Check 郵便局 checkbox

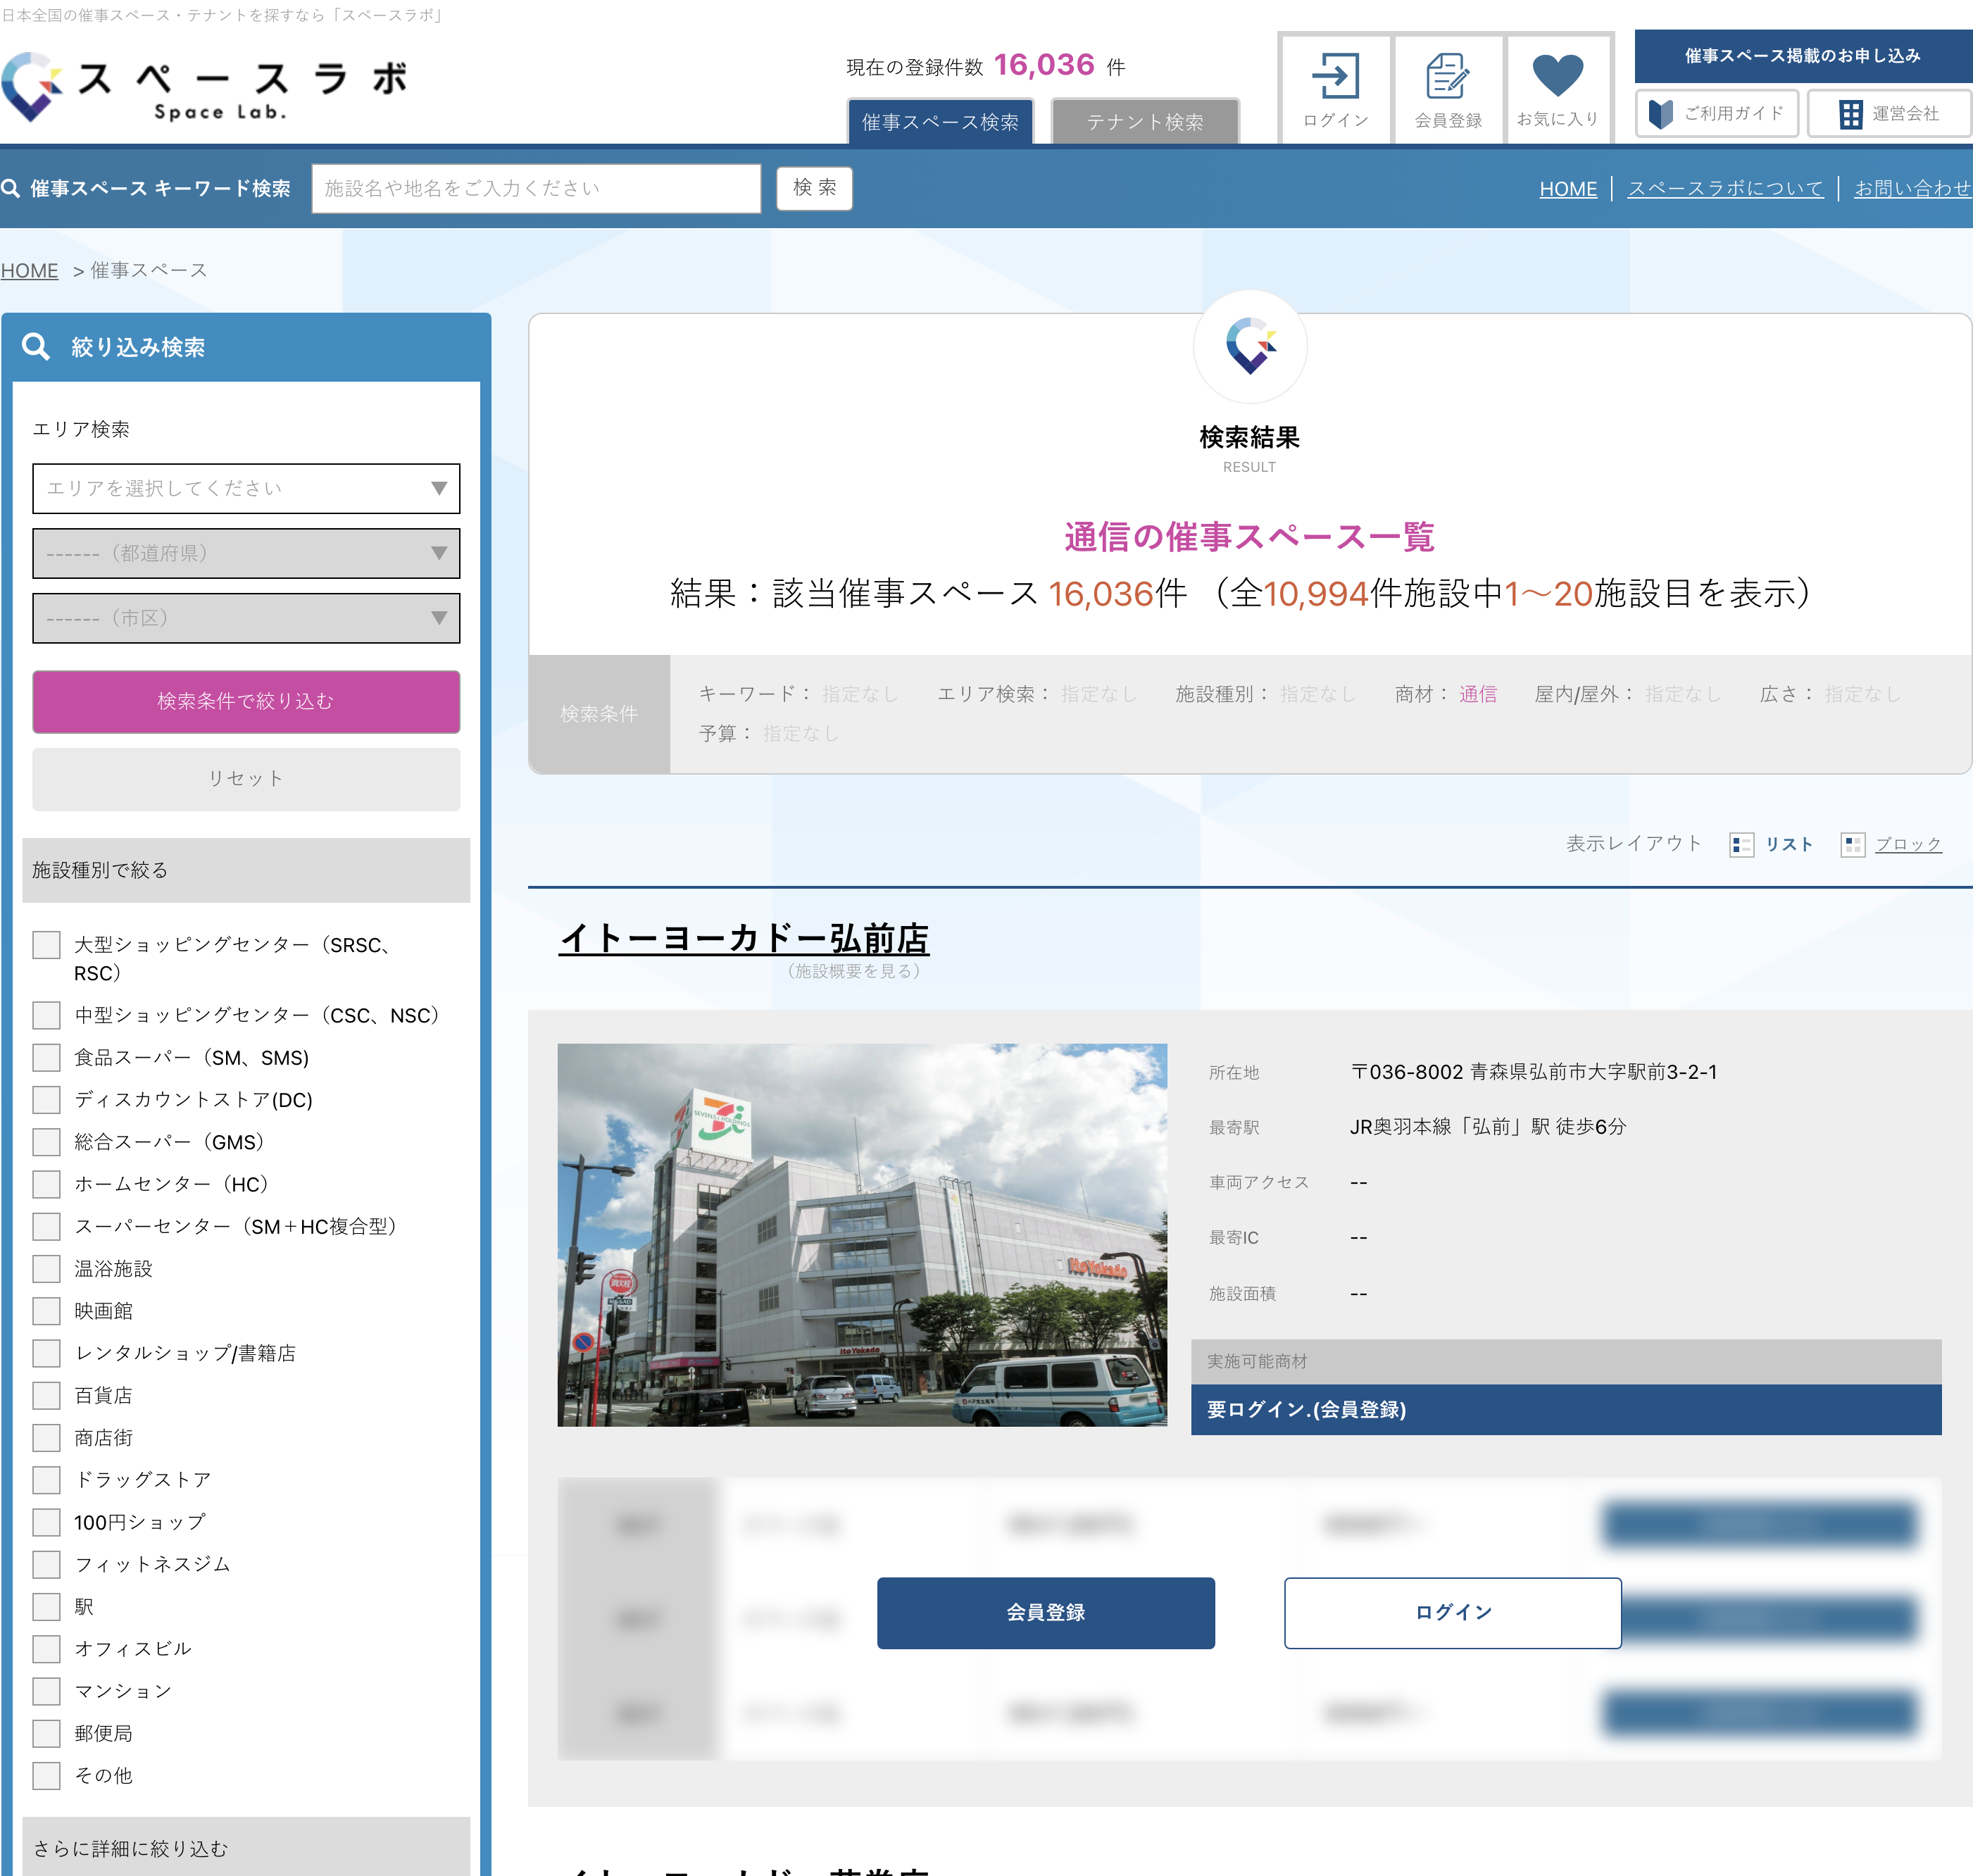[46, 1733]
